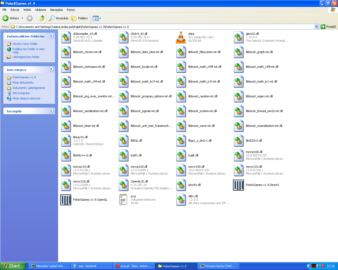This screenshot has height=270, width=338.
Task: Go to PokeXGames.v1.9 in Inne miejsca
Action: coord(24,77)
